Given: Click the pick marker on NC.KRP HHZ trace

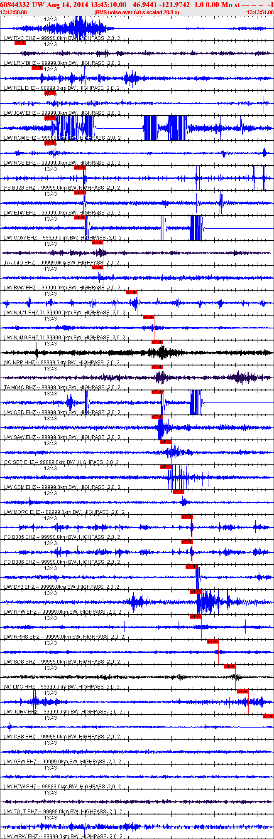Looking at the screenshot, I should (157, 342).
